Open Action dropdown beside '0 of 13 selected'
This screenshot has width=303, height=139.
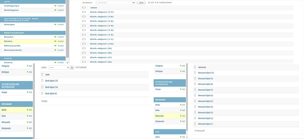115,3
